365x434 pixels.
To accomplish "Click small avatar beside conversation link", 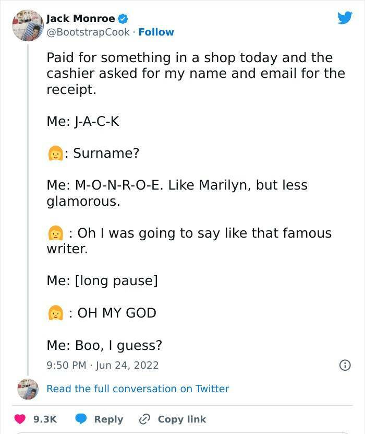I will [x=28, y=389].
